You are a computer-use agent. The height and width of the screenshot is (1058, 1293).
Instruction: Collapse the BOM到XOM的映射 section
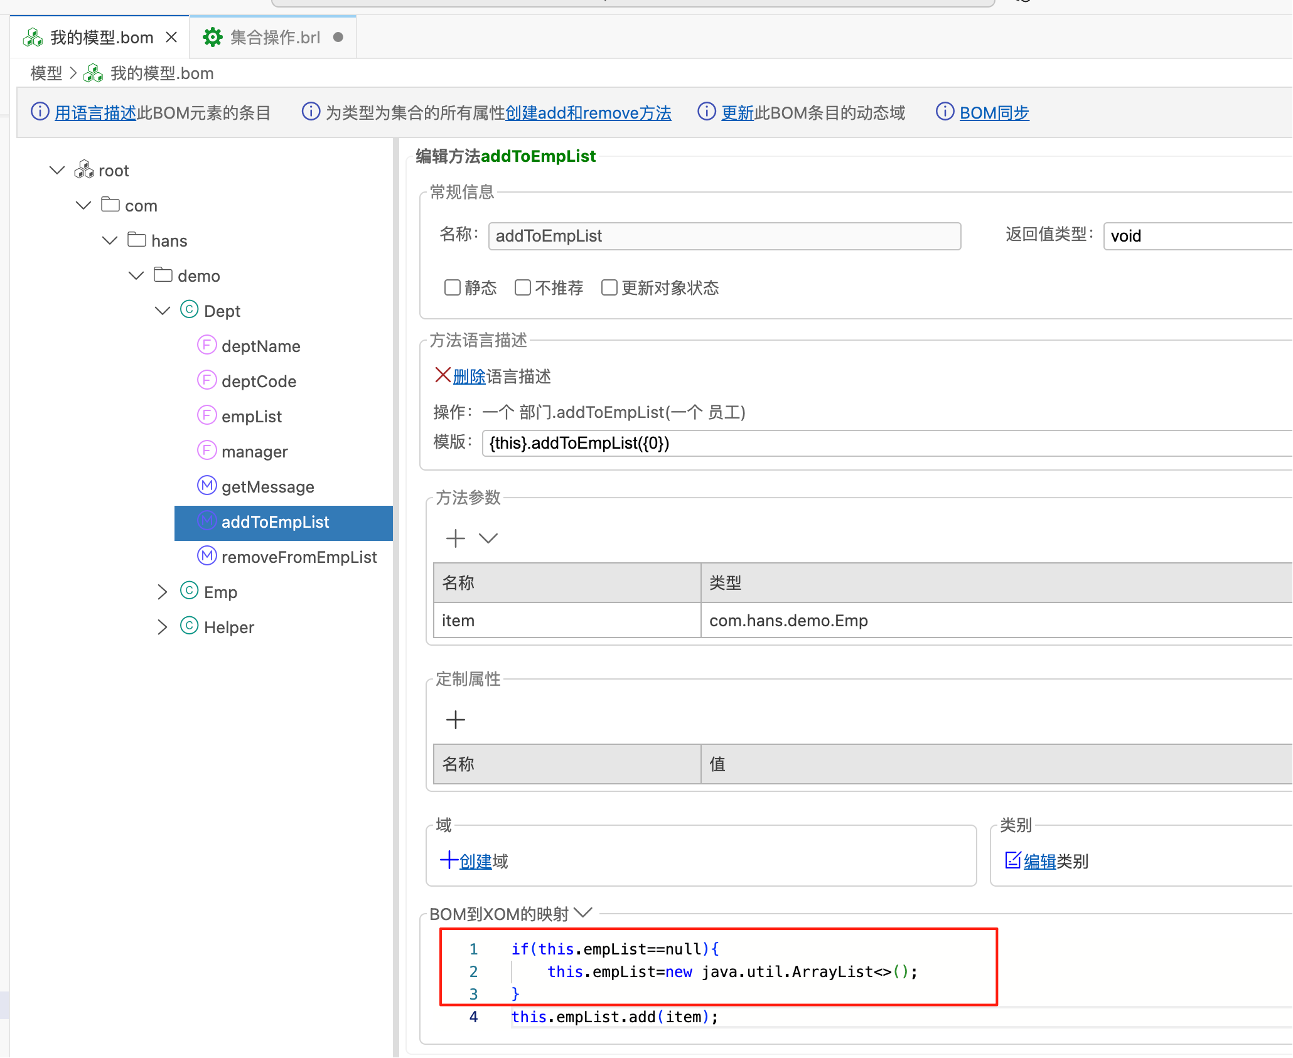tap(583, 913)
